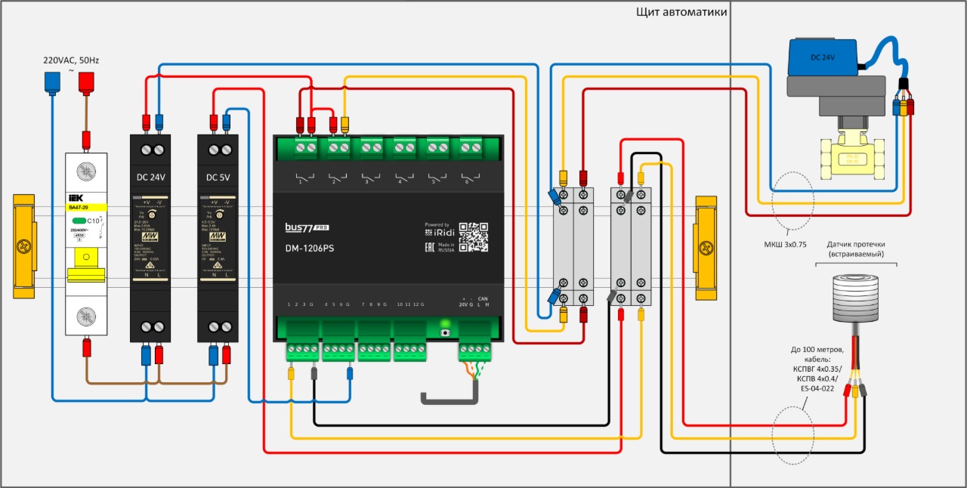The width and height of the screenshot is (967, 488).
Task: Click the green LED button on the module
Action: click(445, 331)
